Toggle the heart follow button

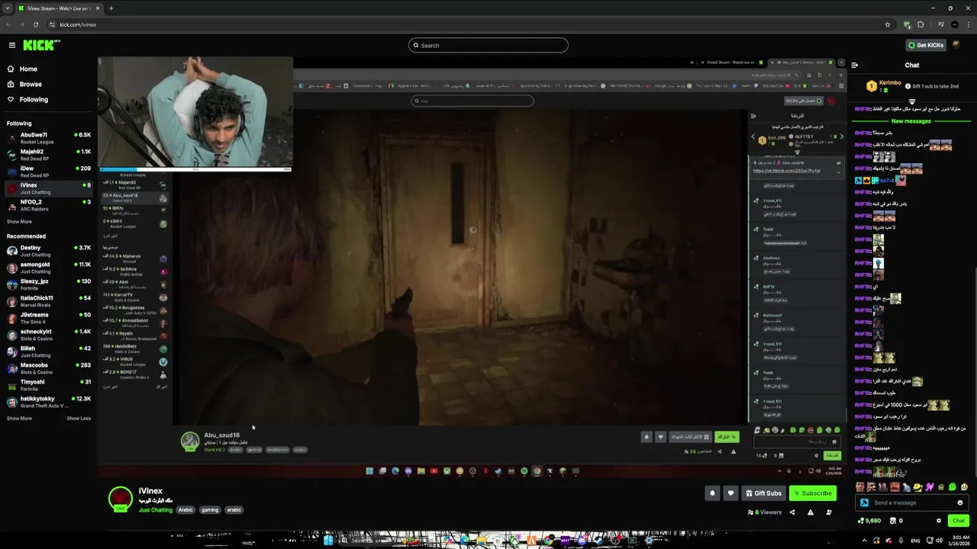pos(730,493)
